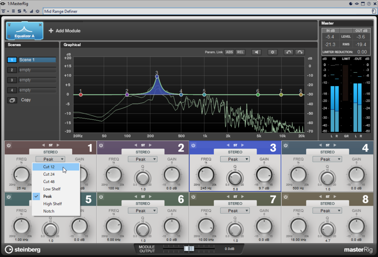378x257 pixels.
Task: Click the Copy scene button
Action: tap(12, 100)
